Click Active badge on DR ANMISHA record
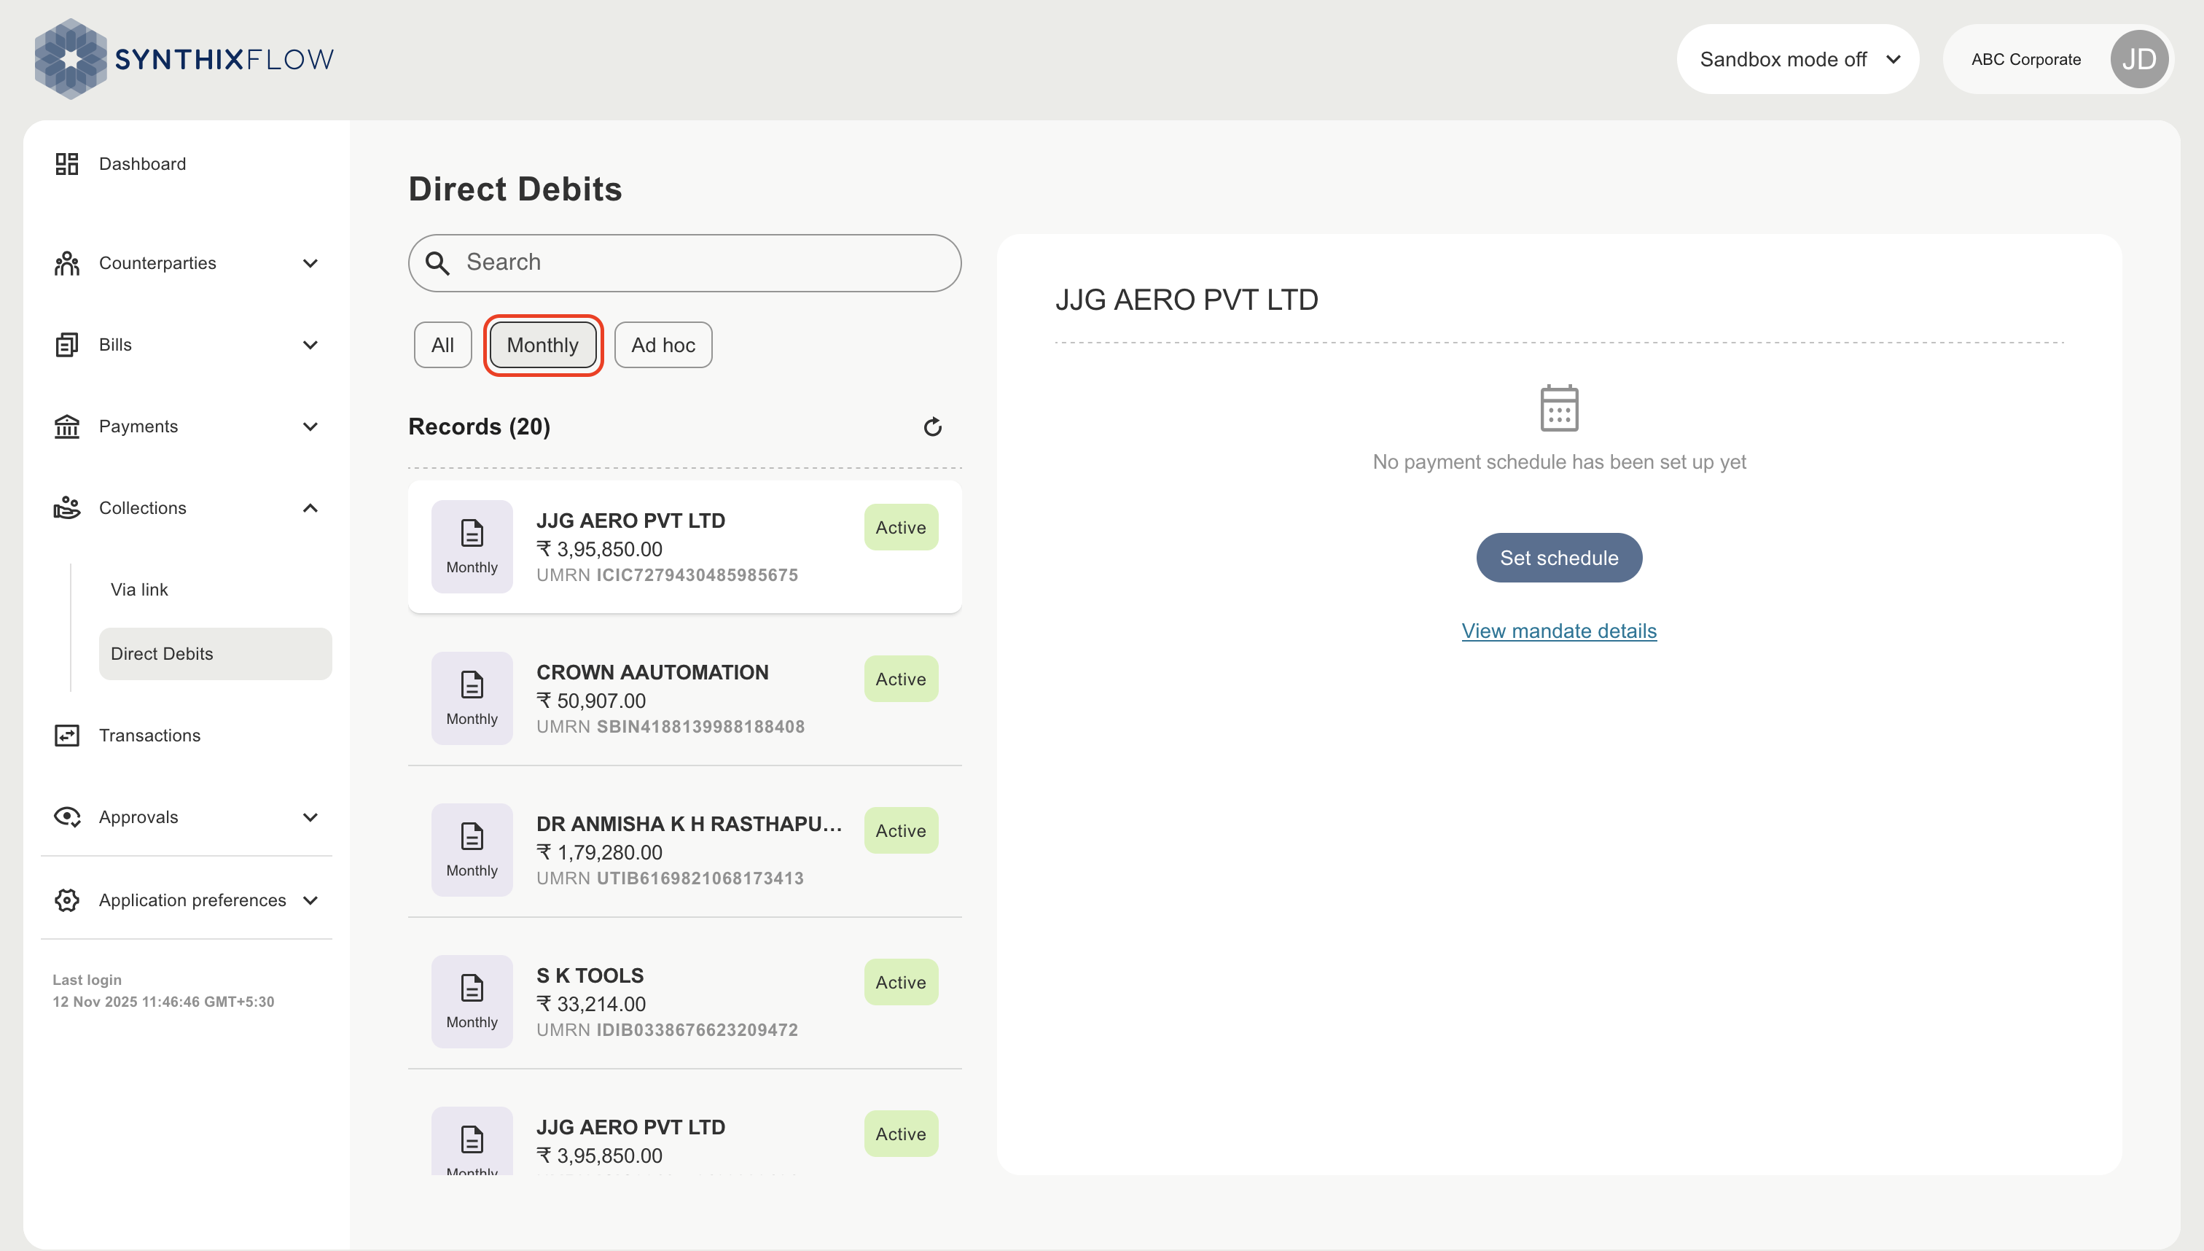The height and width of the screenshot is (1251, 2204). click(x=901, y=831)
